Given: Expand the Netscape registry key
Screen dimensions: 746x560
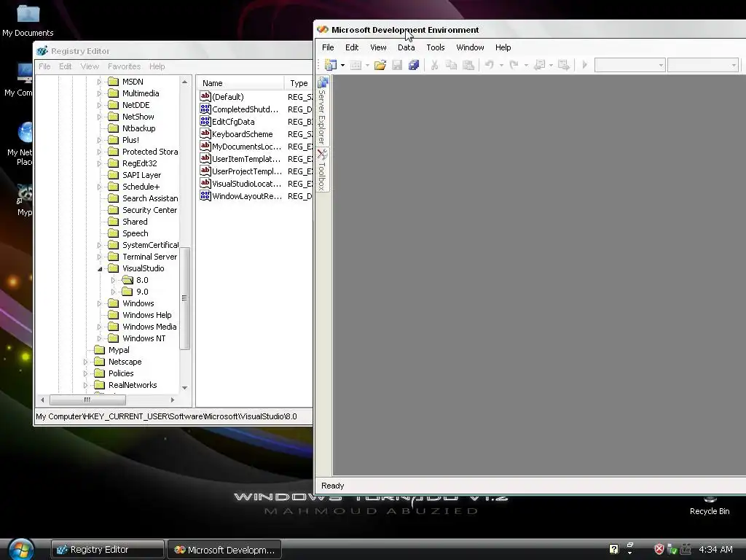Looking at the screenshot, I should [x=86, y=362].
